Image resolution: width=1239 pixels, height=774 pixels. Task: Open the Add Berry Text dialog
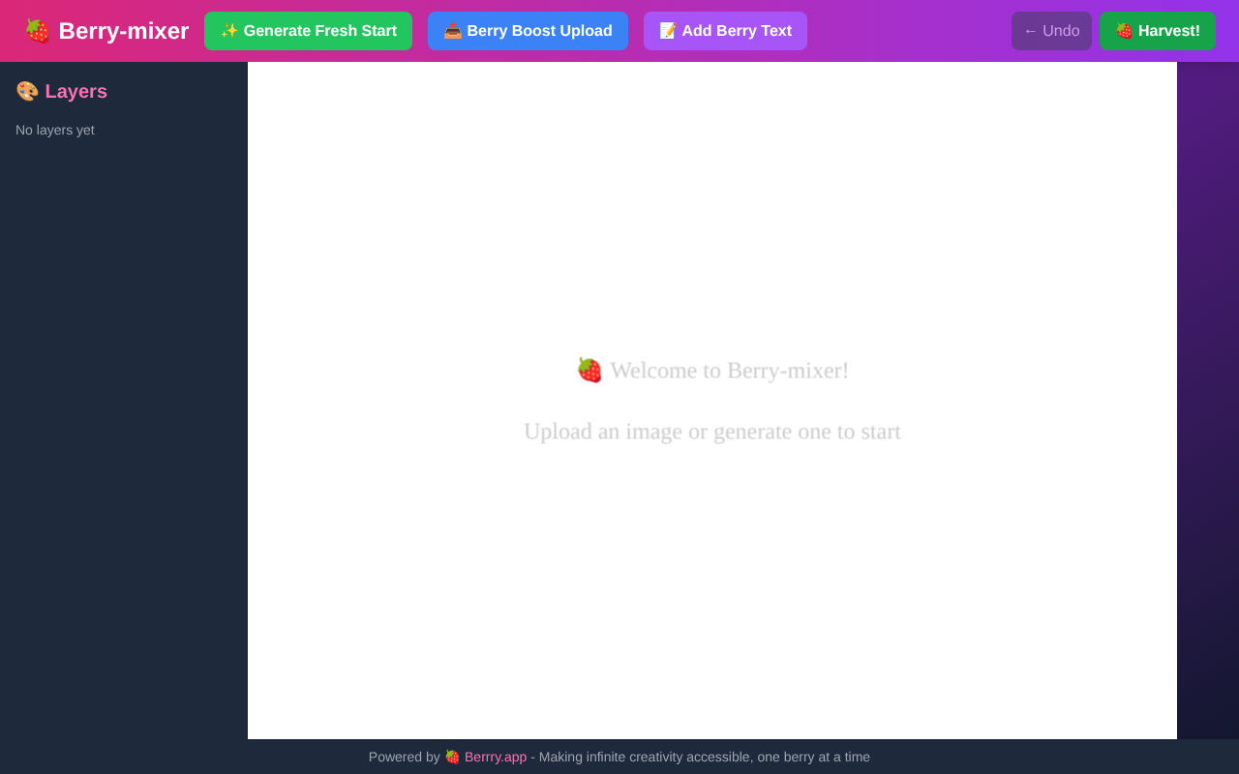(725, 30)
